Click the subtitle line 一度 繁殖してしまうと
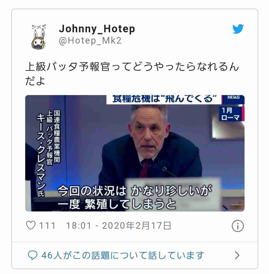 (x=117, y=204)
